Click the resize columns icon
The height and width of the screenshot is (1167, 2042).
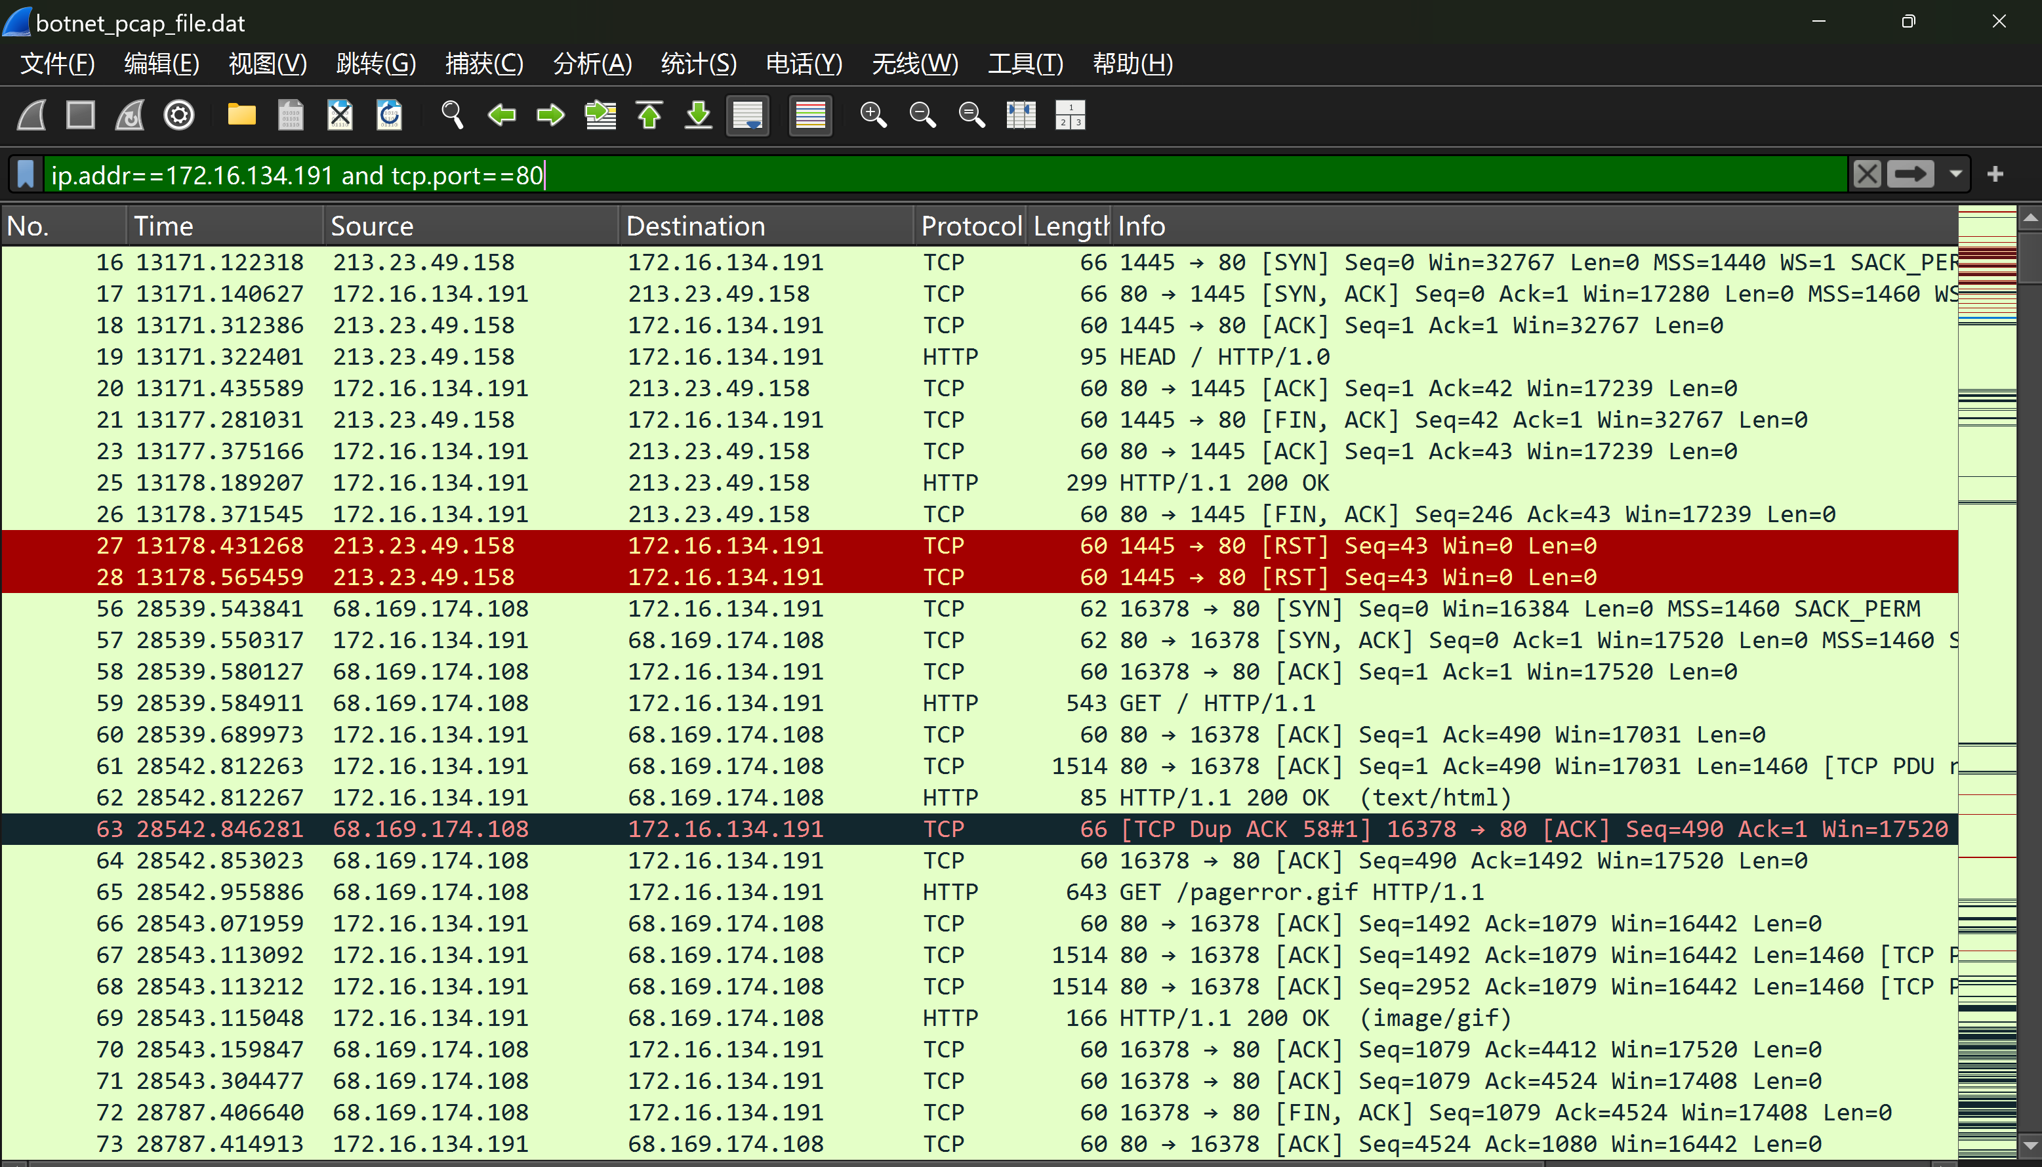coord(1021,115)
